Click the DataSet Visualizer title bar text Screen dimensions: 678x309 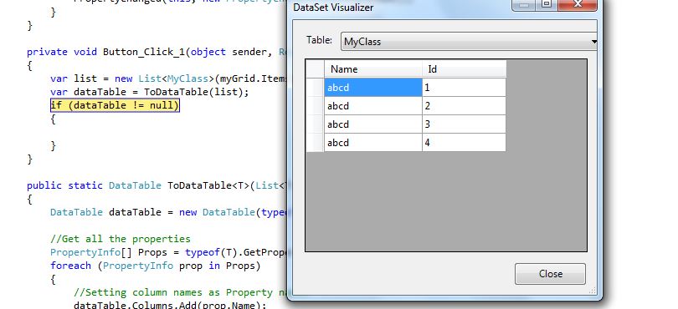[333, 8]
